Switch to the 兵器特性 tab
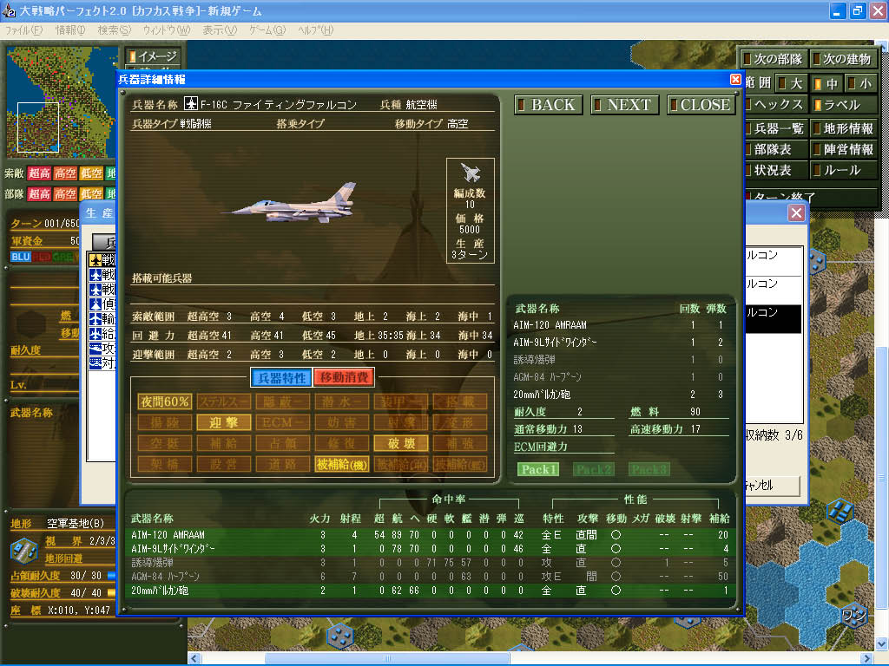This screenshot has height=666, width=889. pos(281,378)
